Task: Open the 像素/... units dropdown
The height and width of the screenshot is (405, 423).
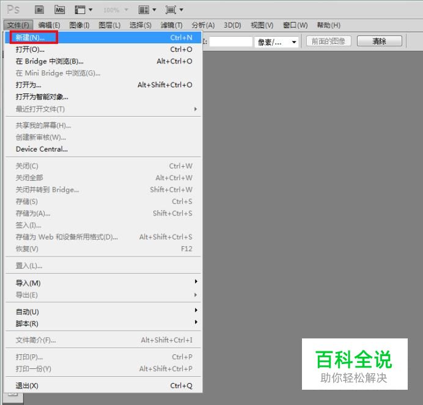Action: click(x=276, y=42)
